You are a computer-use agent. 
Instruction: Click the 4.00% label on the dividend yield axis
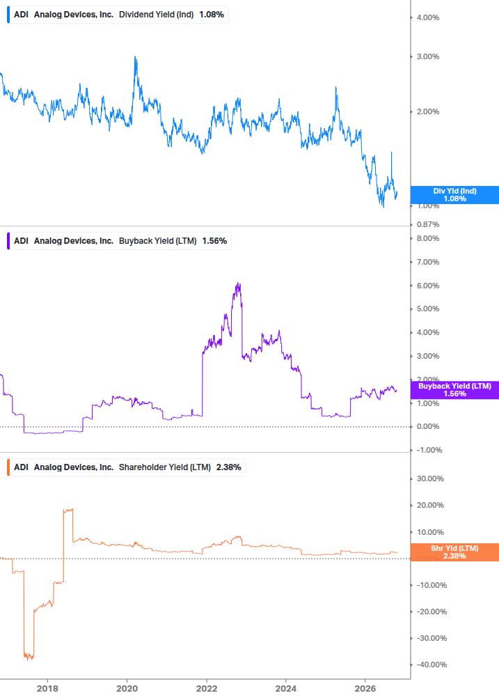tap(427, 18)
